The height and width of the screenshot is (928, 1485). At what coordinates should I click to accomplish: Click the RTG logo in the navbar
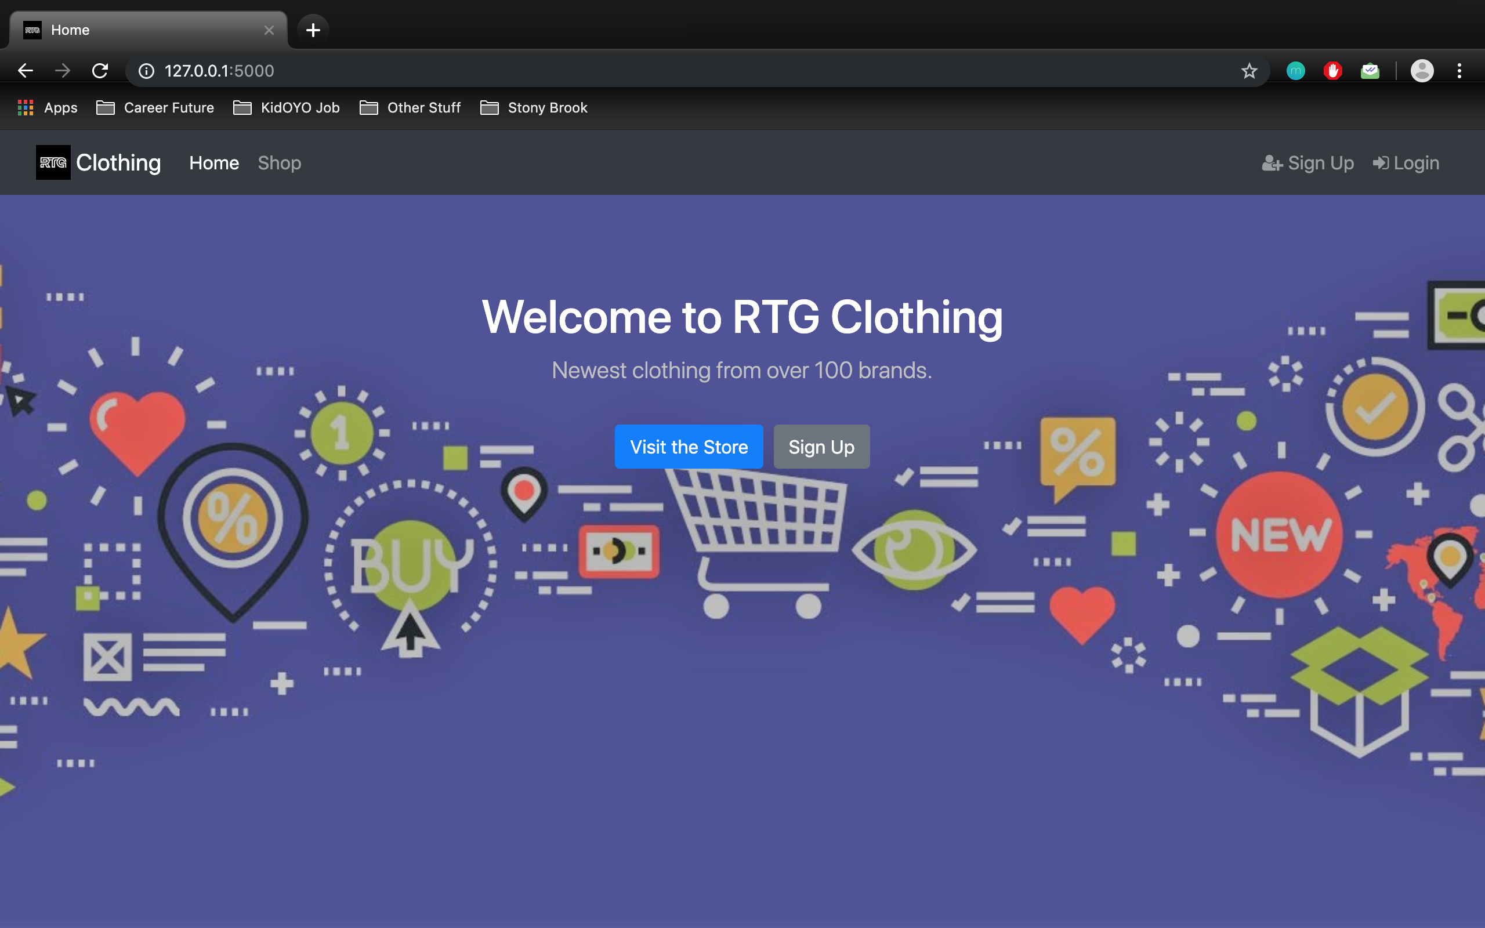pyautogui.click(x=53, y=162)
